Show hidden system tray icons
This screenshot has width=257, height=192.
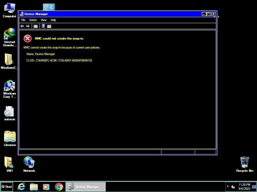pyautogui.click(x=228, y=186)
